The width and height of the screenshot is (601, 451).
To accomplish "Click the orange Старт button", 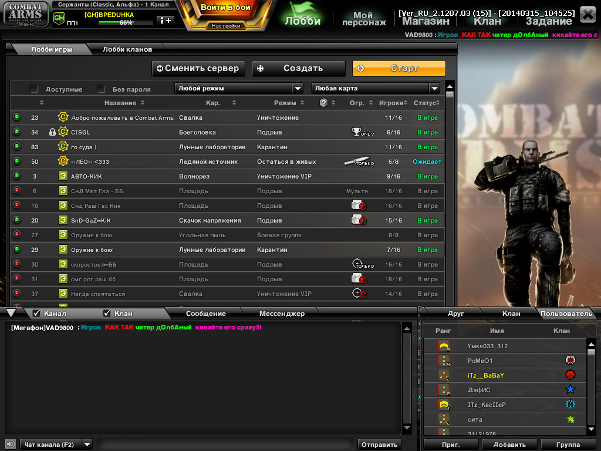I will click(399, 68).
